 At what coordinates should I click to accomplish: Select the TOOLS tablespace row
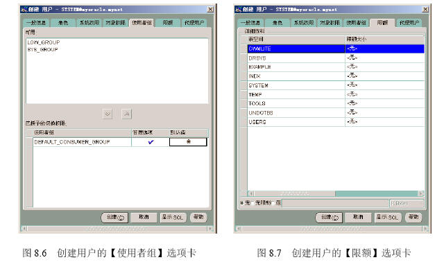[336, 103]
